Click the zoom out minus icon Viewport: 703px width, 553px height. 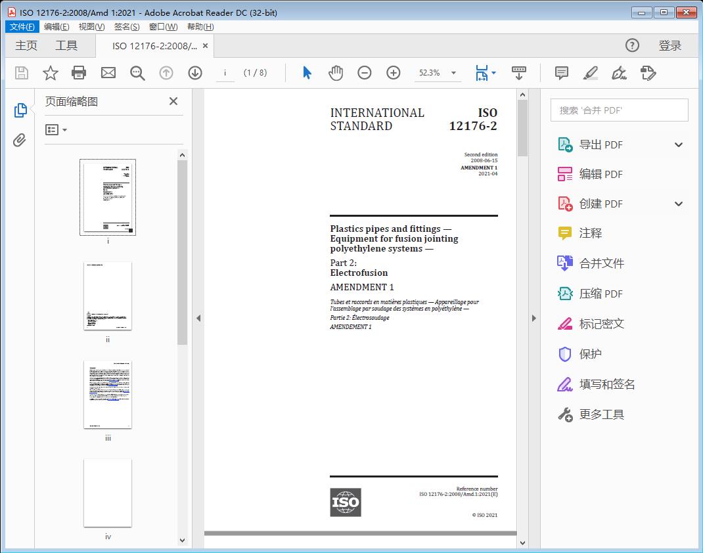pyautogui.click(x=365, y=73)
